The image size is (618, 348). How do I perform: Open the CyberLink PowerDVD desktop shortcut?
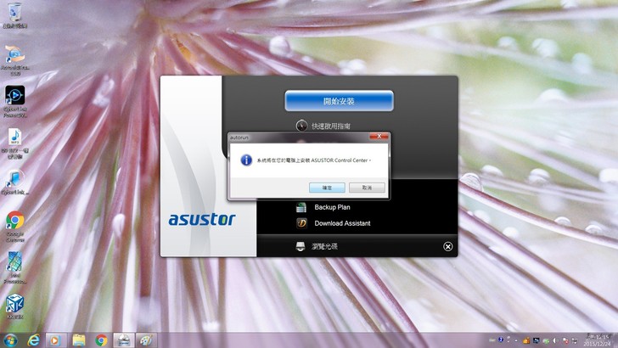pyautogui.click(x=14, y=95)
